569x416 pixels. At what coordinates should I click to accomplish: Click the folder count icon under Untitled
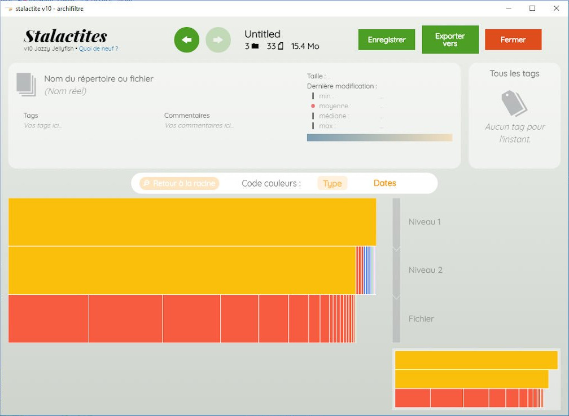pos(255,46)
